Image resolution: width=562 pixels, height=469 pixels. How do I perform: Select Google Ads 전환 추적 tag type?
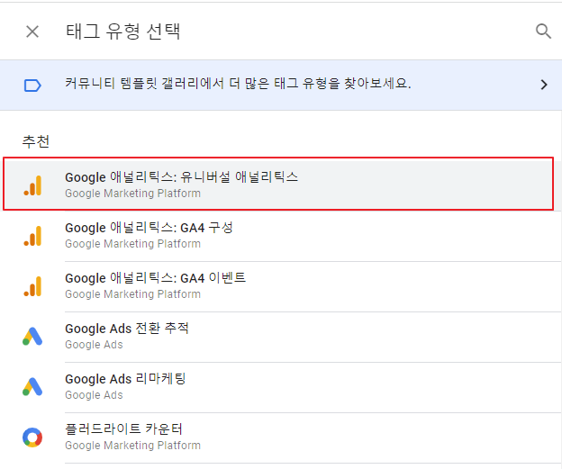click(x=281, y=338)
